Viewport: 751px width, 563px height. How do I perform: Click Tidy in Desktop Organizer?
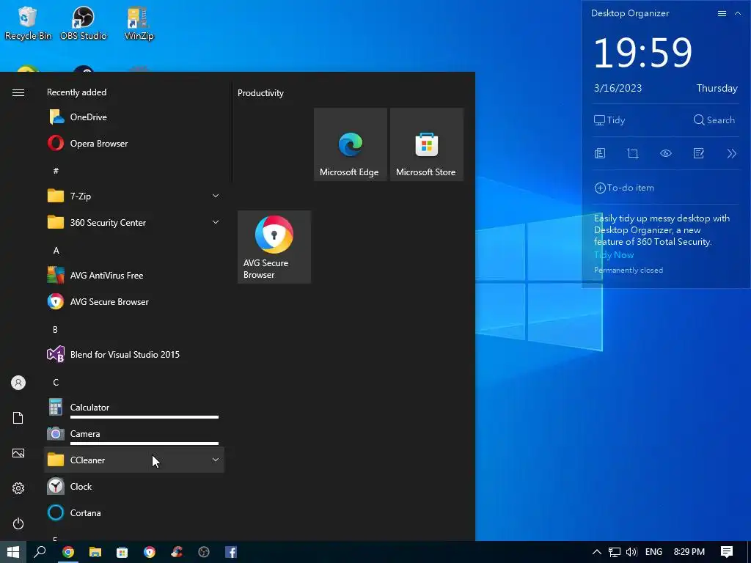click(609, 120)
